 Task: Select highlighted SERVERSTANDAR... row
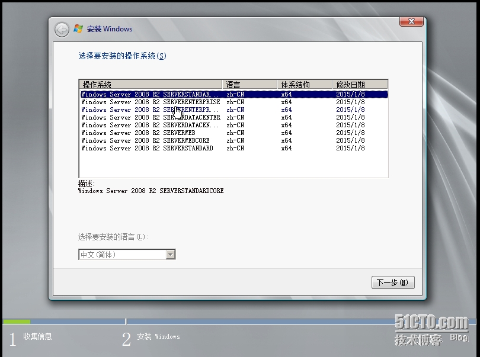tap(234, 94)
